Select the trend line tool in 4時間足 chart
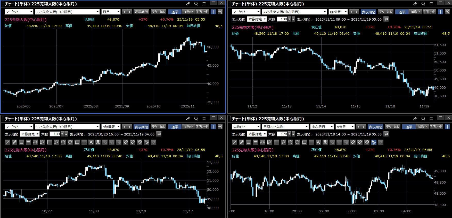The height and width of the screenshot is (218, 452). pyautogui.click(x=7, y=142)
